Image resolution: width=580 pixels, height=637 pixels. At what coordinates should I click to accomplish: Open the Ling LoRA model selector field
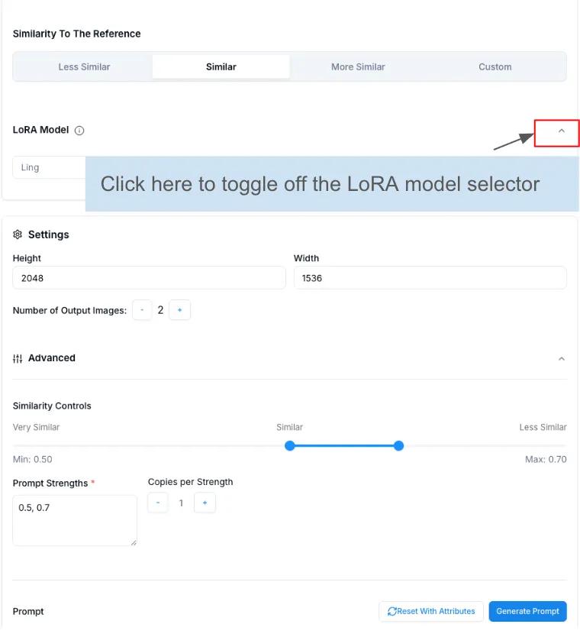(49, 167)
